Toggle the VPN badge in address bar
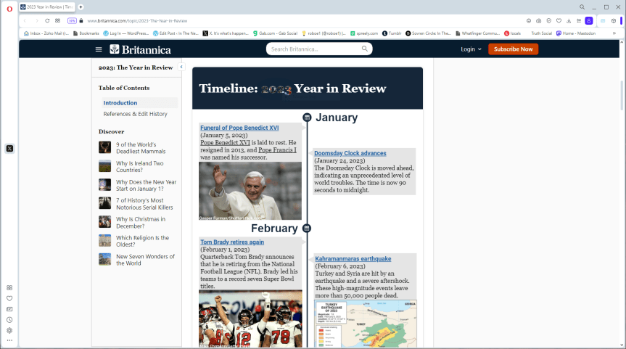The image size is (626, 349). tap(72, 21)
